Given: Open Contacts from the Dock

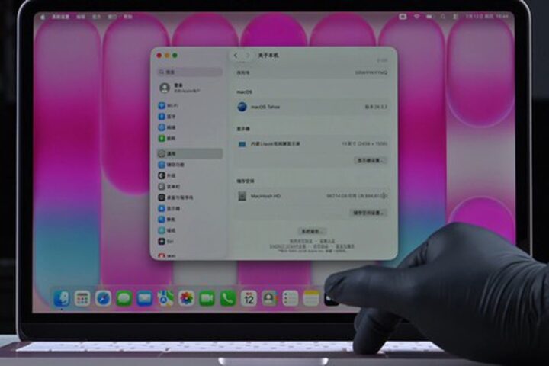Looking at the screenshot, I should pos(269,298).
